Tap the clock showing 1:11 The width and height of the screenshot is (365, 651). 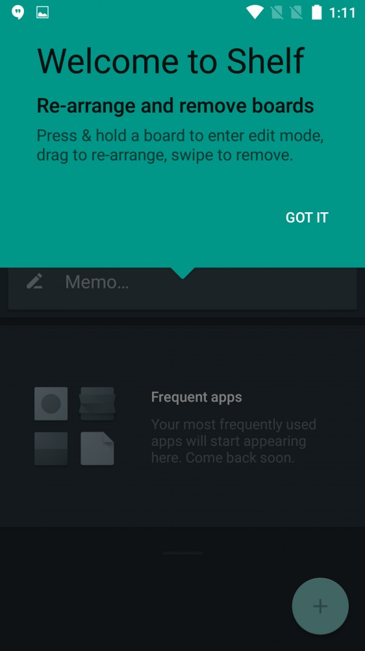[x=342, y=13]
